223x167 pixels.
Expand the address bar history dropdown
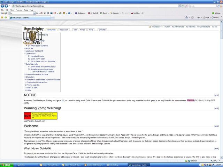coord(179,6)
